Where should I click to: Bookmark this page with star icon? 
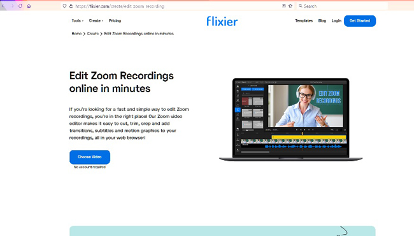pos(290,6)
